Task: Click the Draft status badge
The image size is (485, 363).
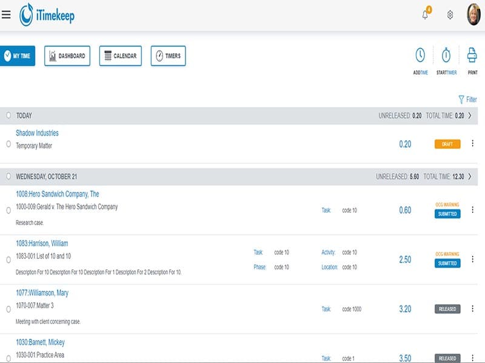Action: [447, 144]
